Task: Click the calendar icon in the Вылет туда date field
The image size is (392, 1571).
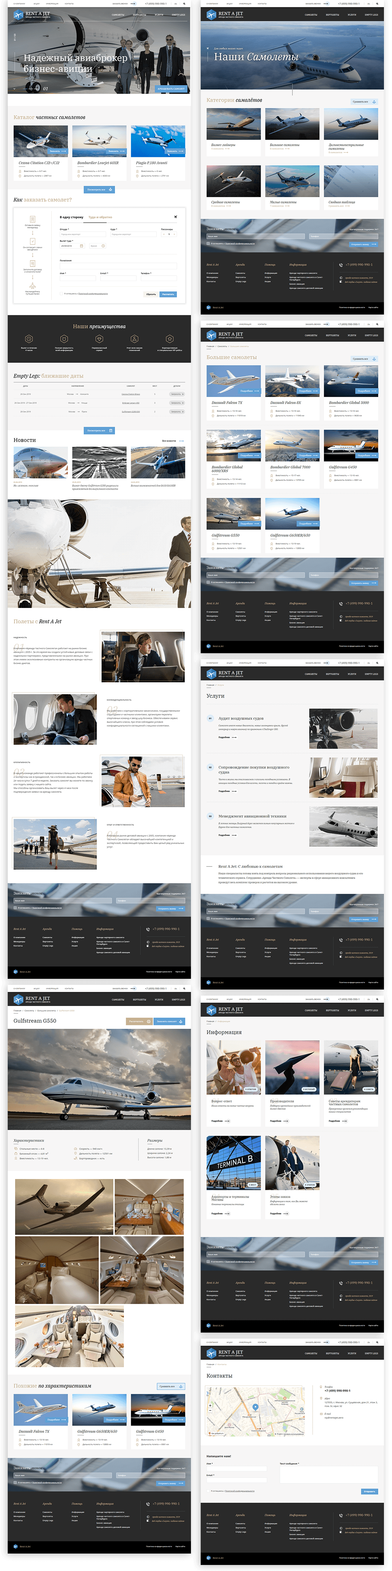Action: [81, 246]
